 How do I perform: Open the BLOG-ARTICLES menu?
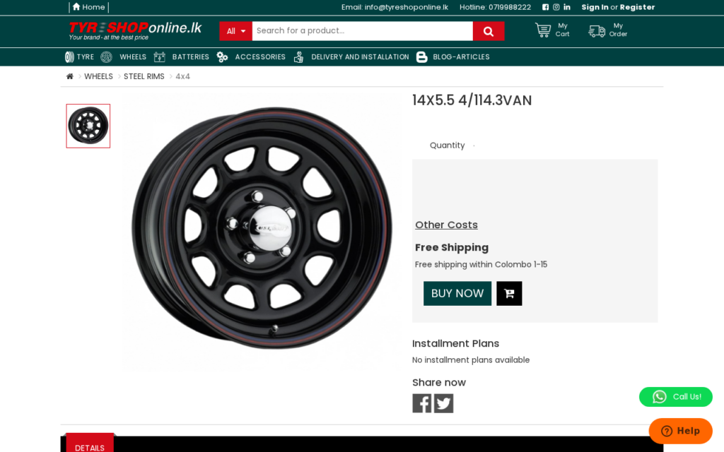tap(461, 56)
